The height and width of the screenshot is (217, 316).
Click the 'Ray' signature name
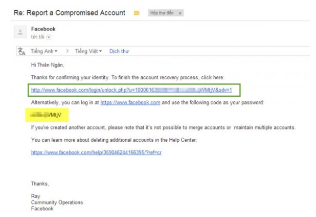(36, 197)
